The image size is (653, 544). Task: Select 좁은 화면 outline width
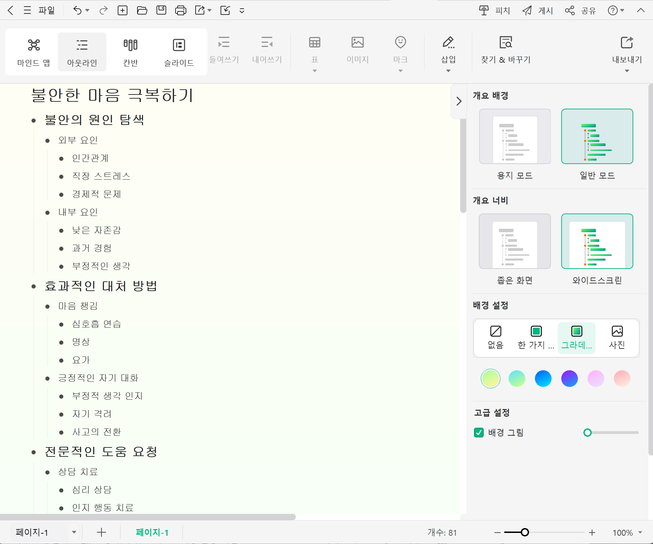point(515,241)
